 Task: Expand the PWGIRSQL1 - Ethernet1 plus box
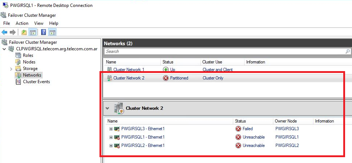[x=111, y=137]
